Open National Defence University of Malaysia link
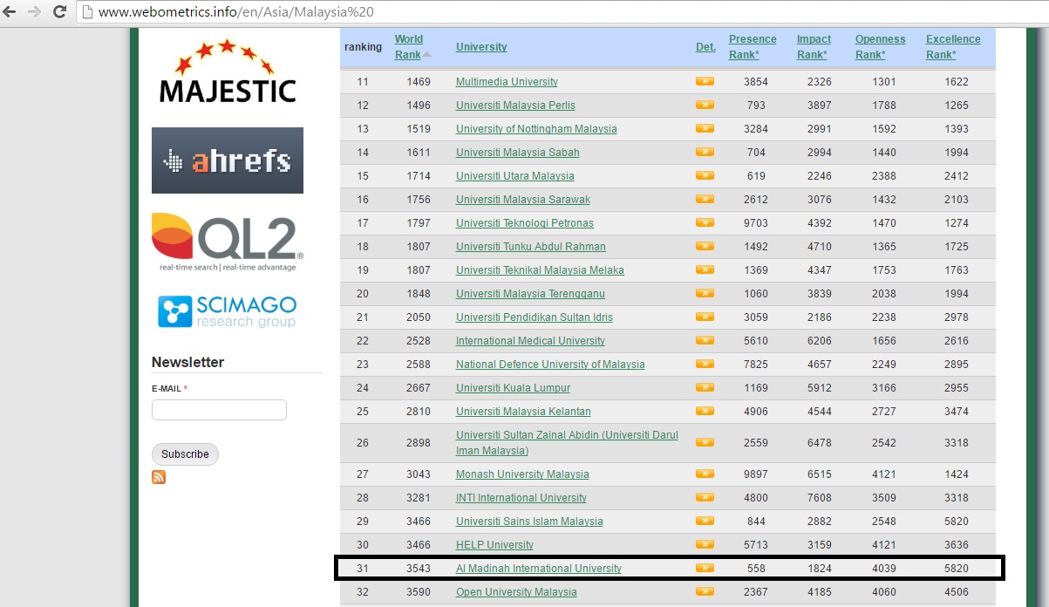 (550, 365)
